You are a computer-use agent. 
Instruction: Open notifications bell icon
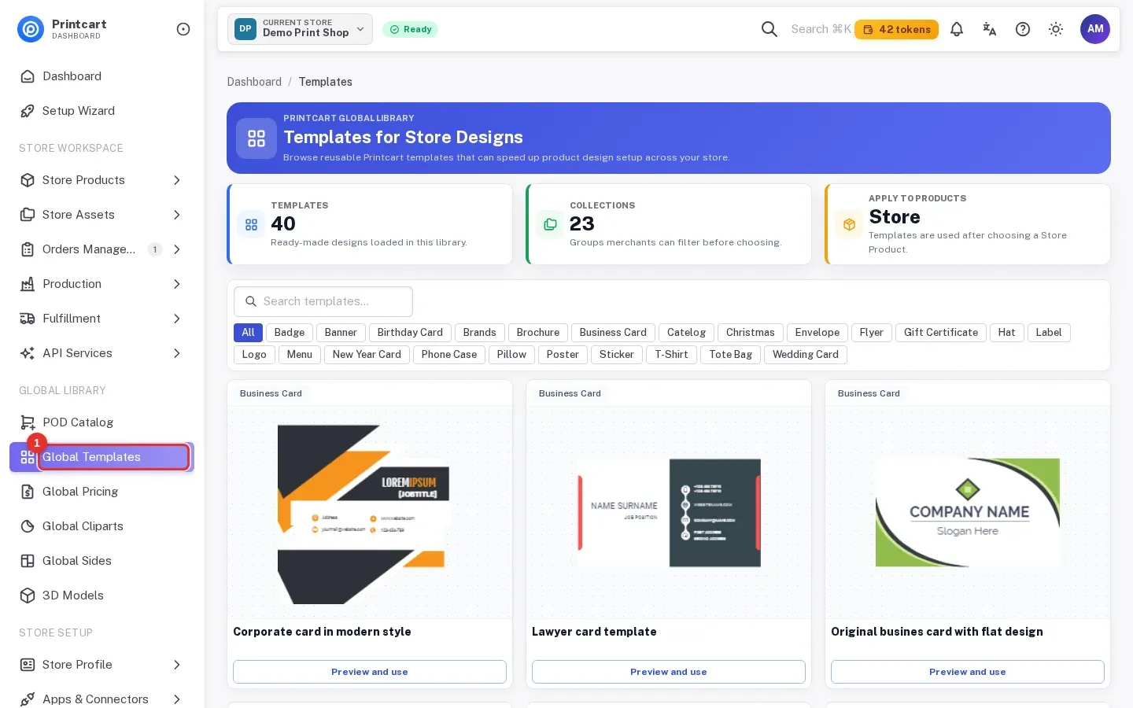[957, 29]
